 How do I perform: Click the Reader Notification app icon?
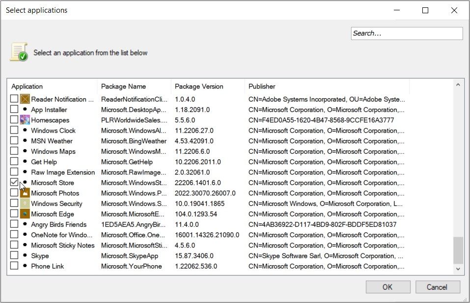[x=25, y=99]
